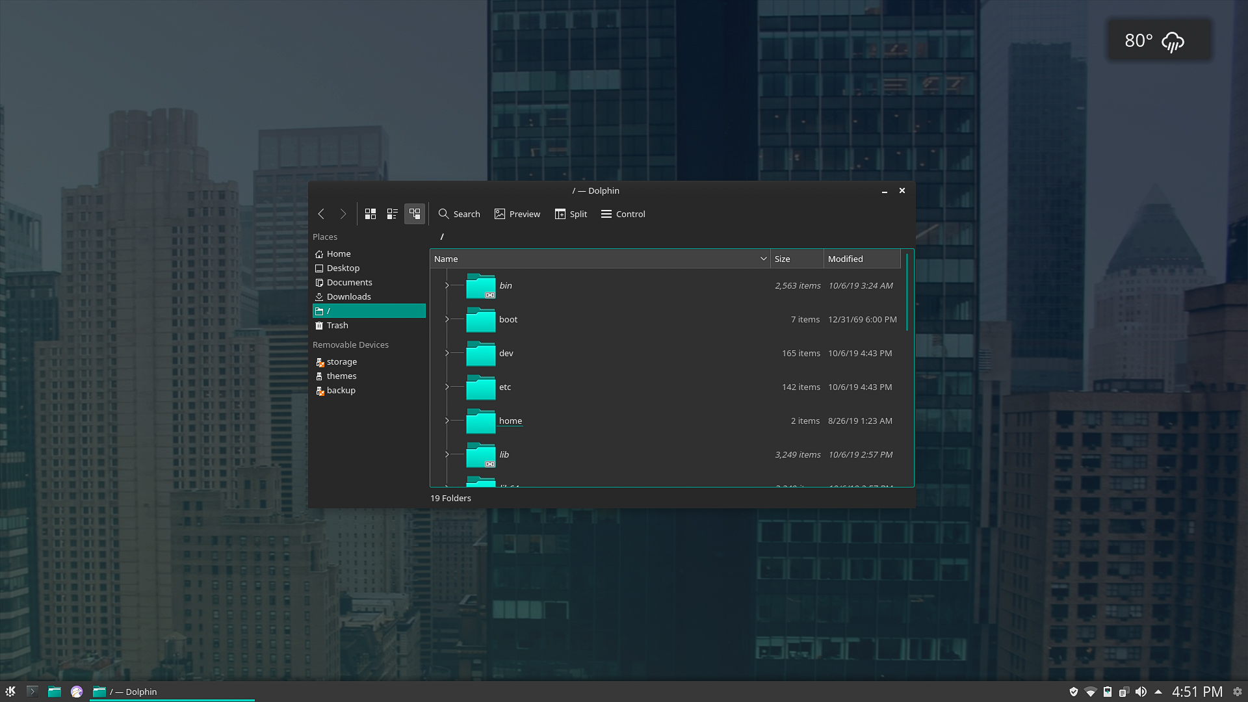Expand the etc folder tree

[x=447, y=387]
